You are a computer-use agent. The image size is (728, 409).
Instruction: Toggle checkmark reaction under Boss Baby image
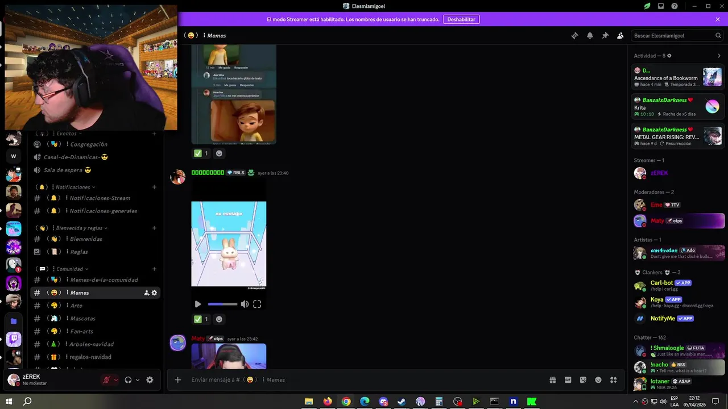201,153
